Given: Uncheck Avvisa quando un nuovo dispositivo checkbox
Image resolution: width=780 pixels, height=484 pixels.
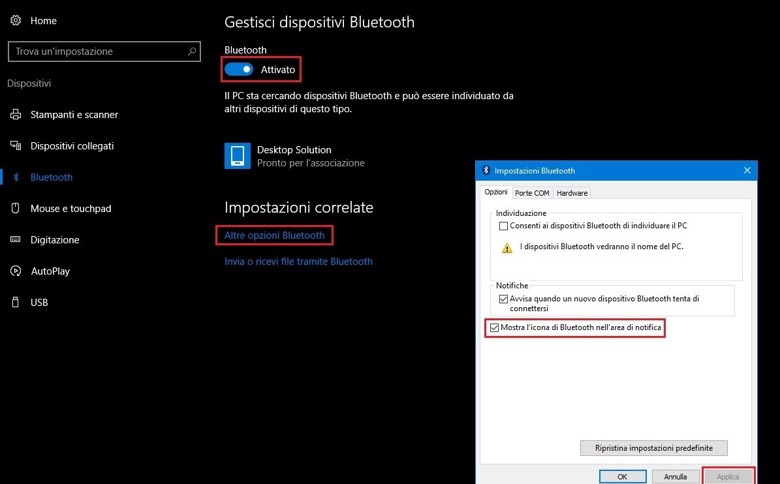Looking at the screenshot, I should (503, 299).
